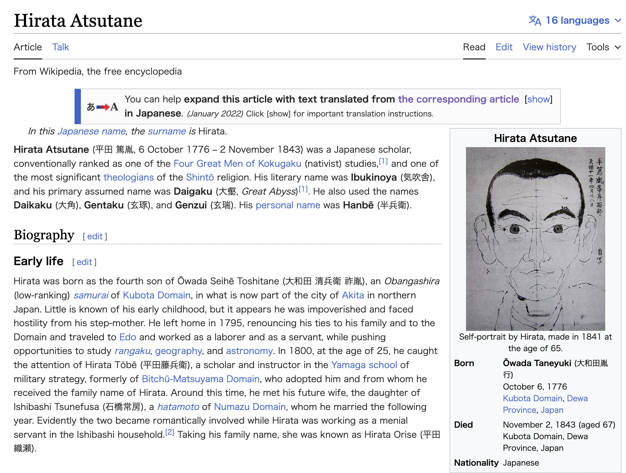626x473 pixels.
Task: Open the Edit tab
Action: tap(504, 47)
